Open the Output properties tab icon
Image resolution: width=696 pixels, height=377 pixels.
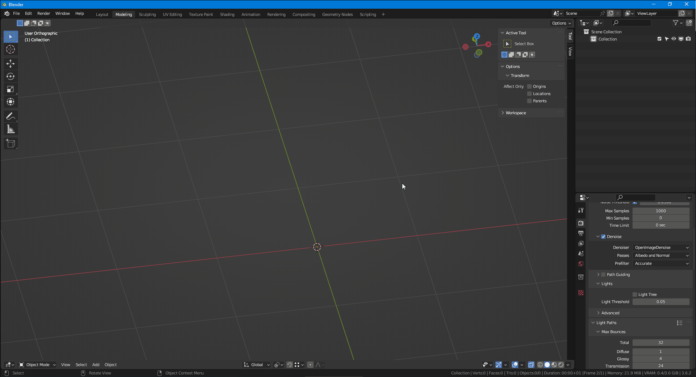pos(581,233)
